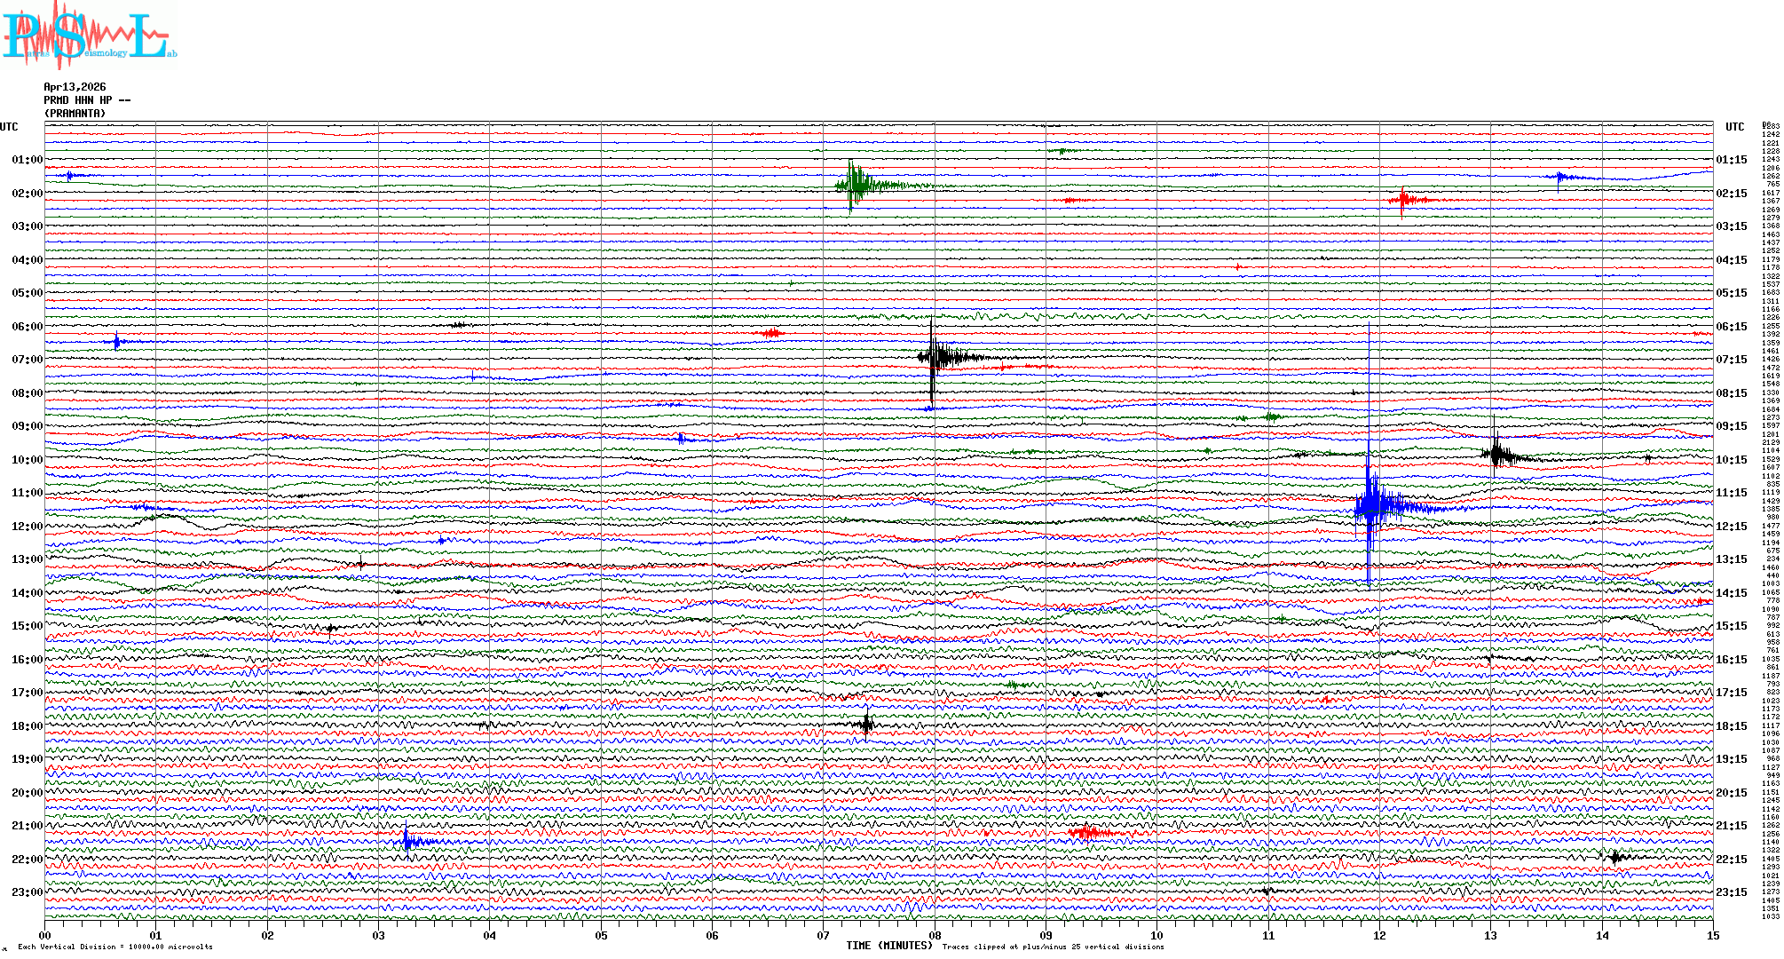The width and height of the screenshot is (1784, 959).
Task: Click the 06:15 label on right axis
Action: click(1731, 327)
